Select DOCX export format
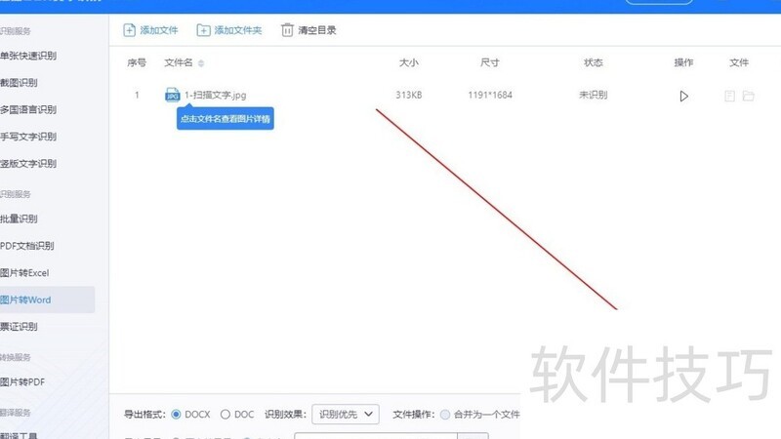 click(177, 415)
